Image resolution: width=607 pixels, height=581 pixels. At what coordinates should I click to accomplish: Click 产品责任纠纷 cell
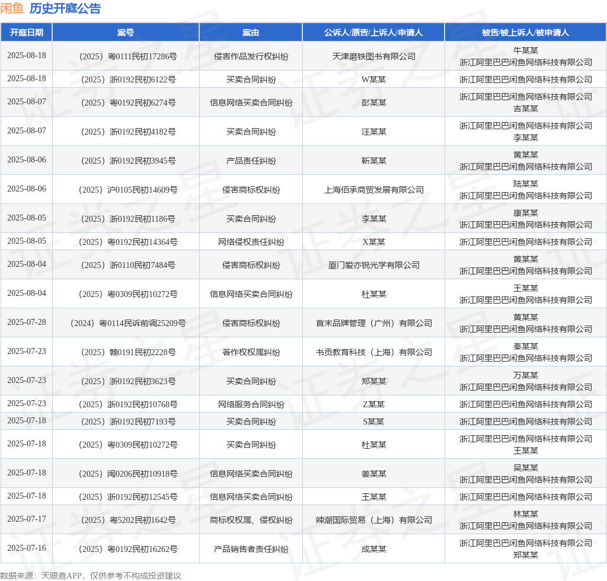coord(251,161)
